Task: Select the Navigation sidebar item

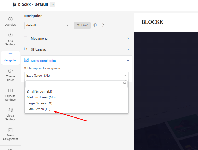Action: pyautogui.click(x=10, y=58)
